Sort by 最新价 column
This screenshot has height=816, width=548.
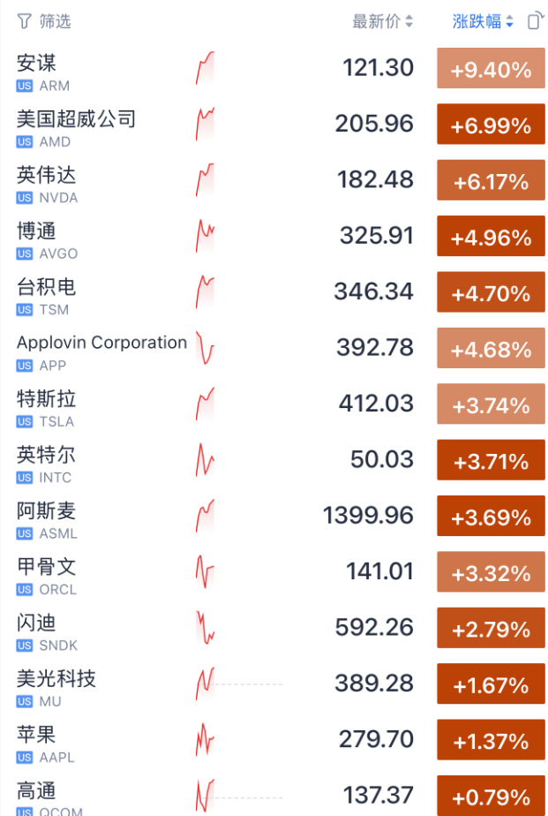(382, 21)
